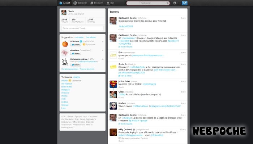Screen dimensions: 253x144
Task: Click Guillaume Dardier's avatar on statistics tweet
Action: point(113,21)
